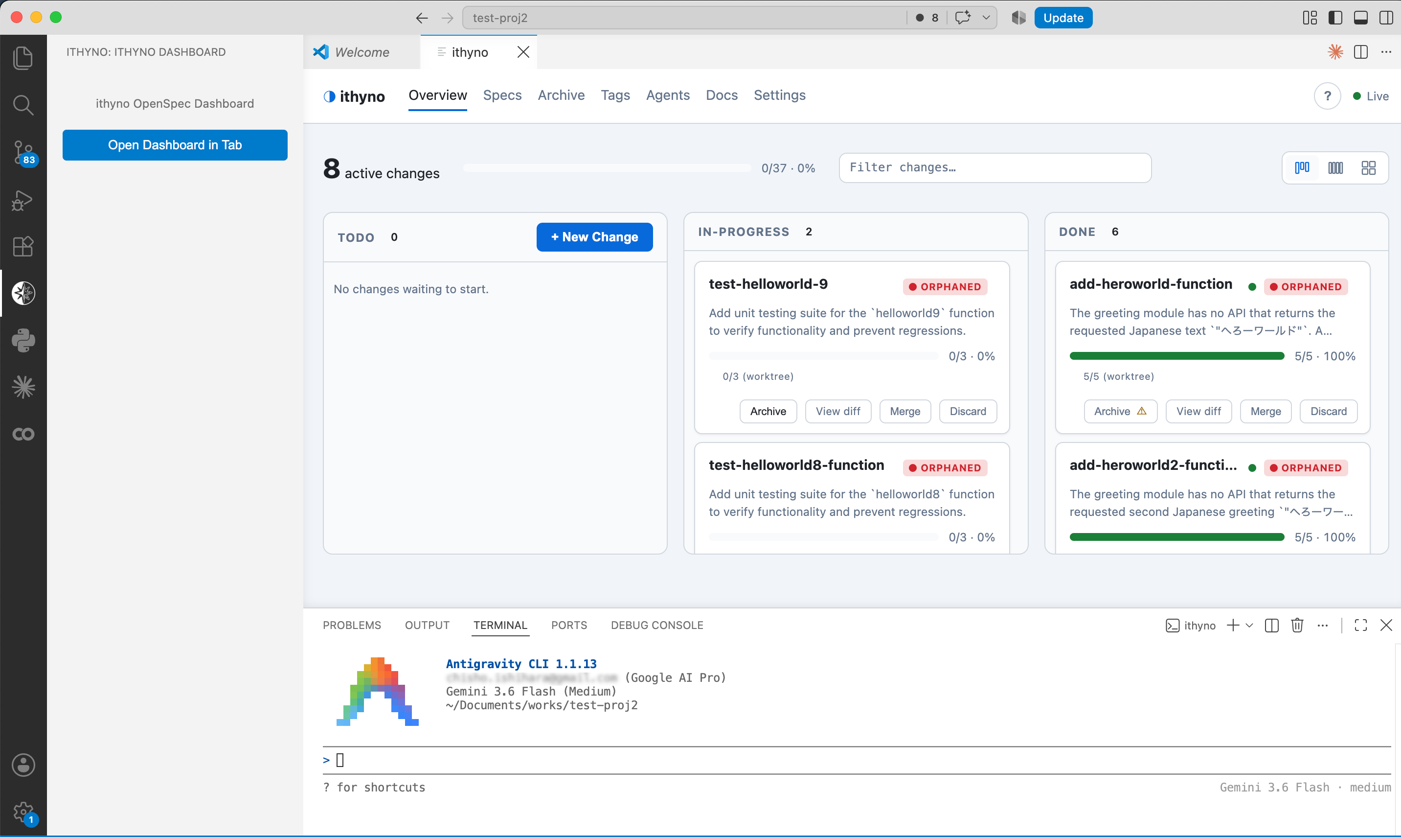Open the Settings tab in dashboard nav
1401x837 pixels.
[x=779, y=95]
